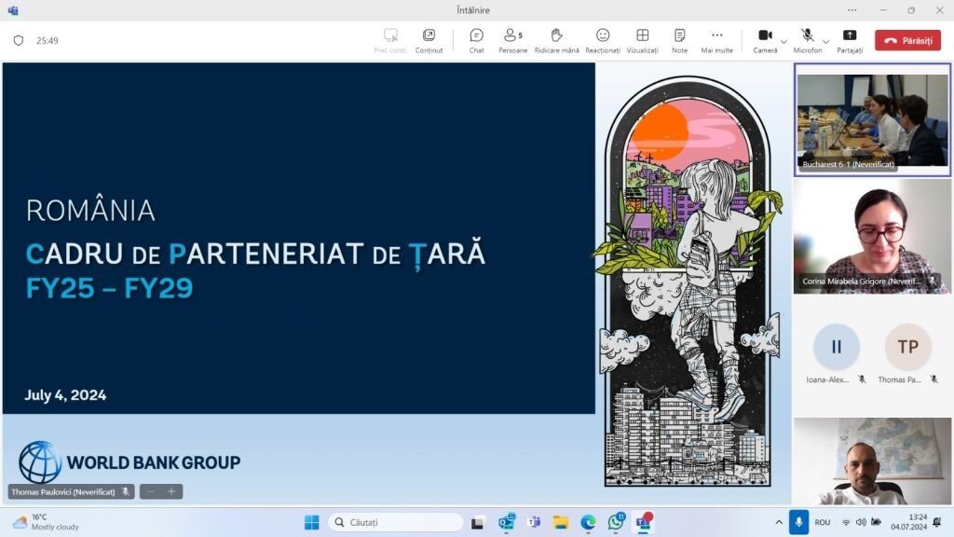Expand the camera options dropdown arrow
Image resolution: width=954 pixels, height=537 pixels.
(784, 42)
